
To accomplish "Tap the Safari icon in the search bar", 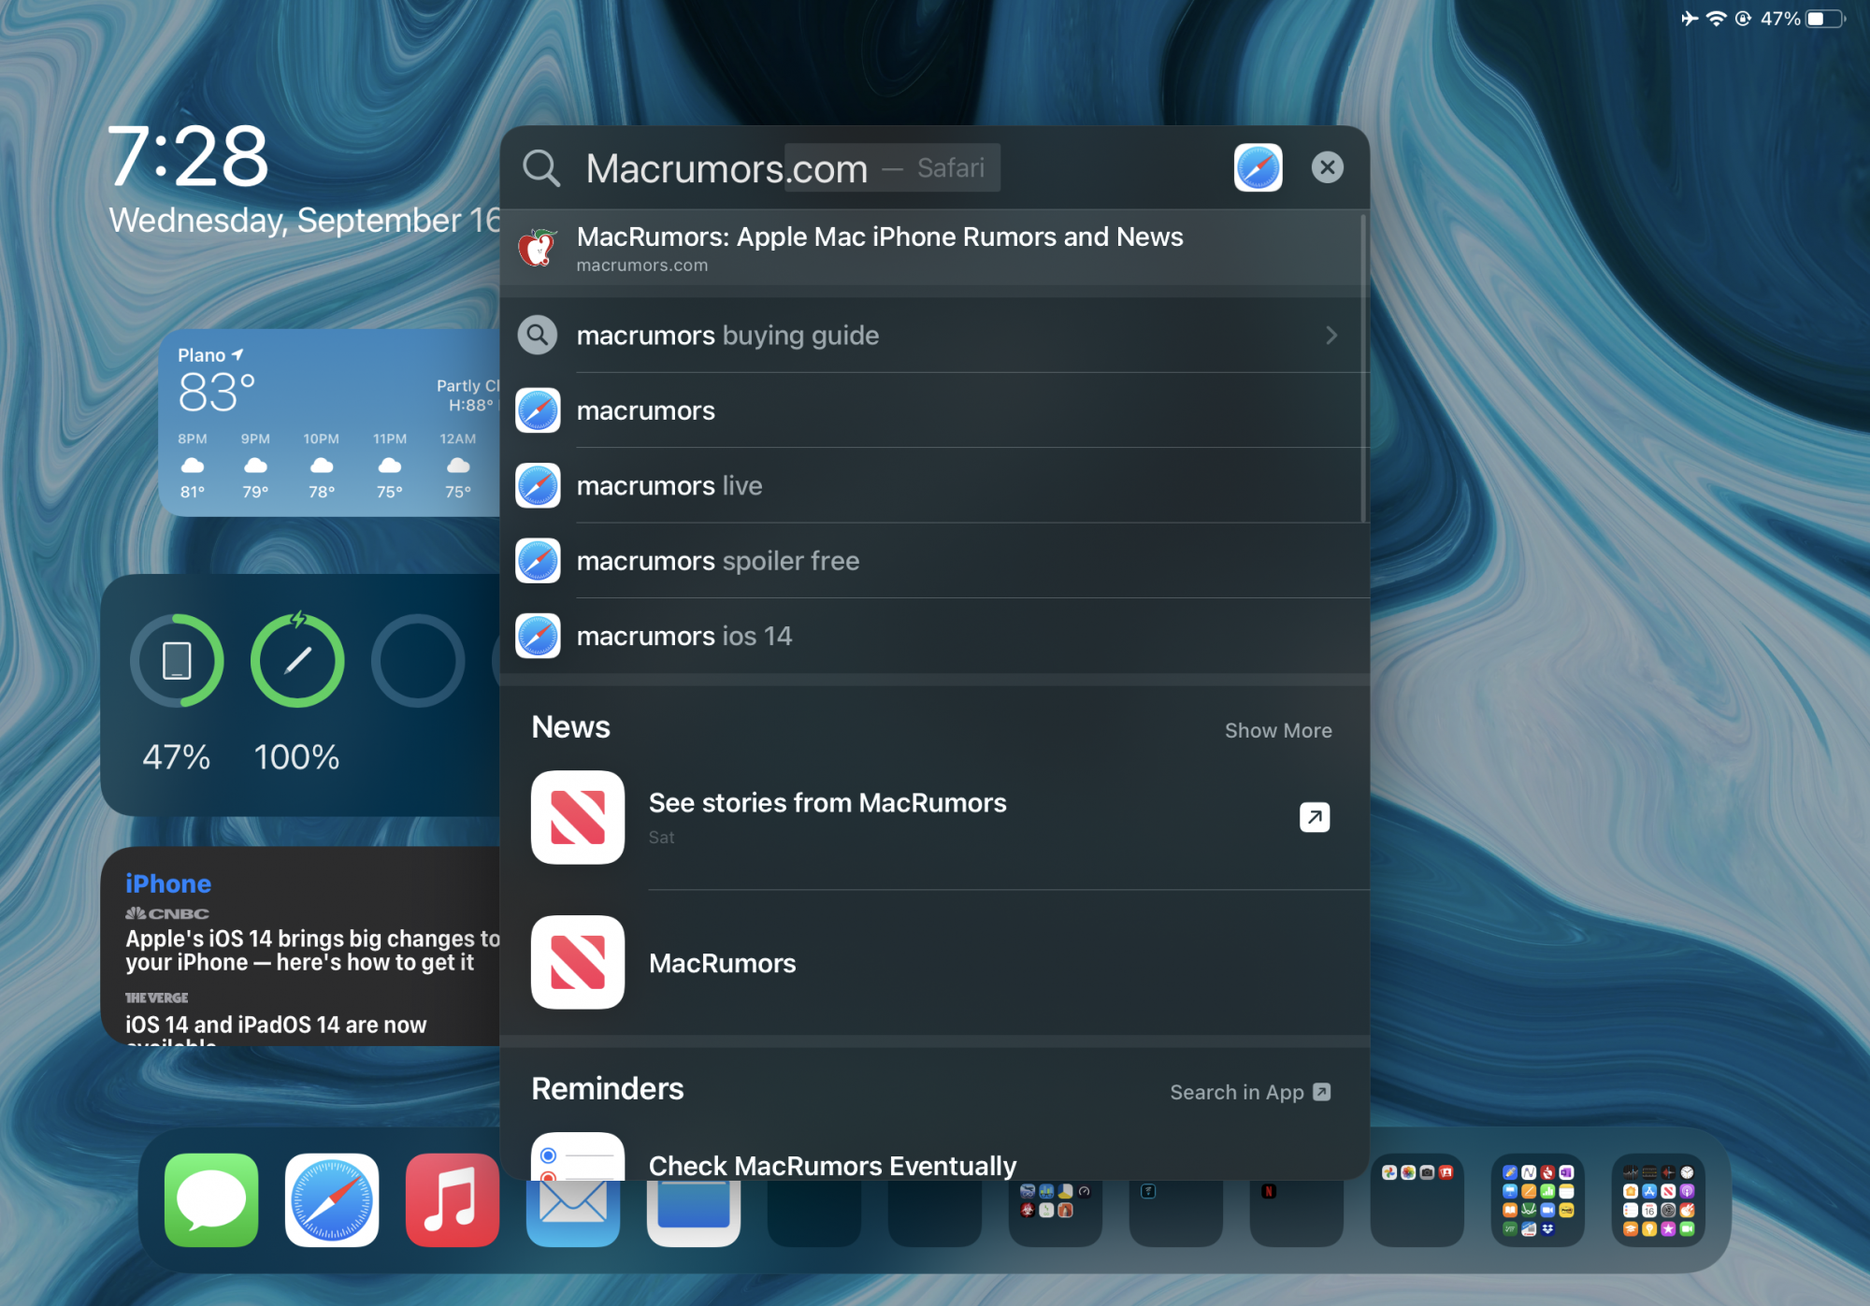I will click(1258, 168).
